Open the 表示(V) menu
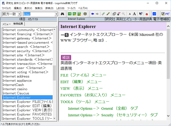The width and height of the screenshot is (171, 126). pos(28,8)
